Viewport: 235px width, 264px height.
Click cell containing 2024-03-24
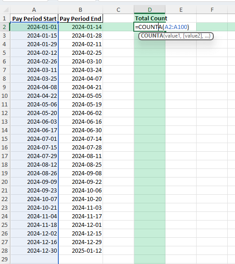coord(80,70)
